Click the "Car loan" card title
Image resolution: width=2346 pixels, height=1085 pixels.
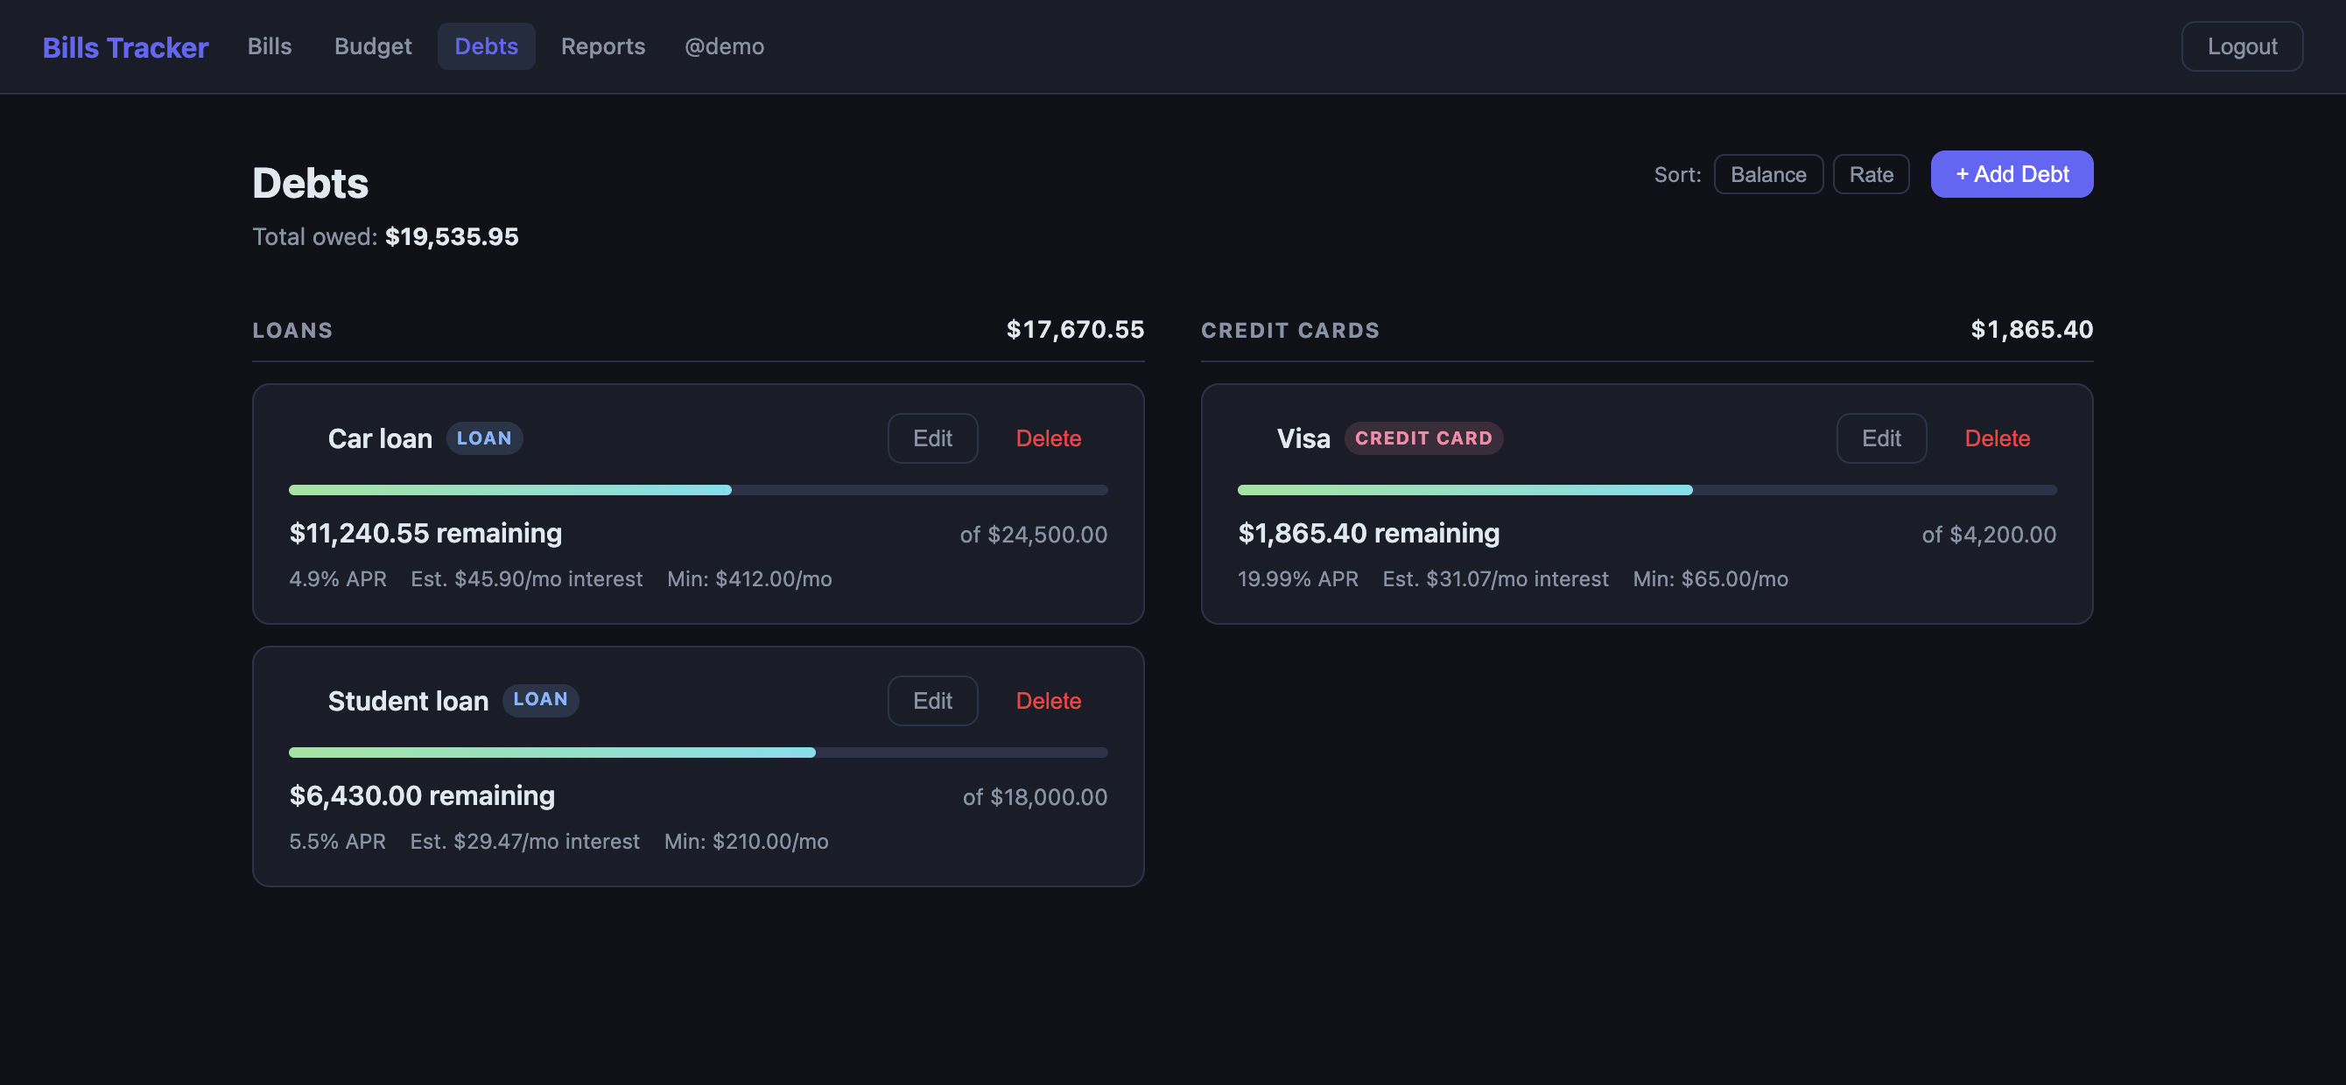point(380,438)
